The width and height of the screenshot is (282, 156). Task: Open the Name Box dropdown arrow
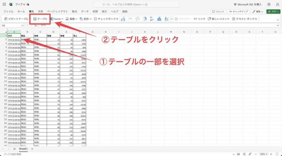(x=22, y=26)
